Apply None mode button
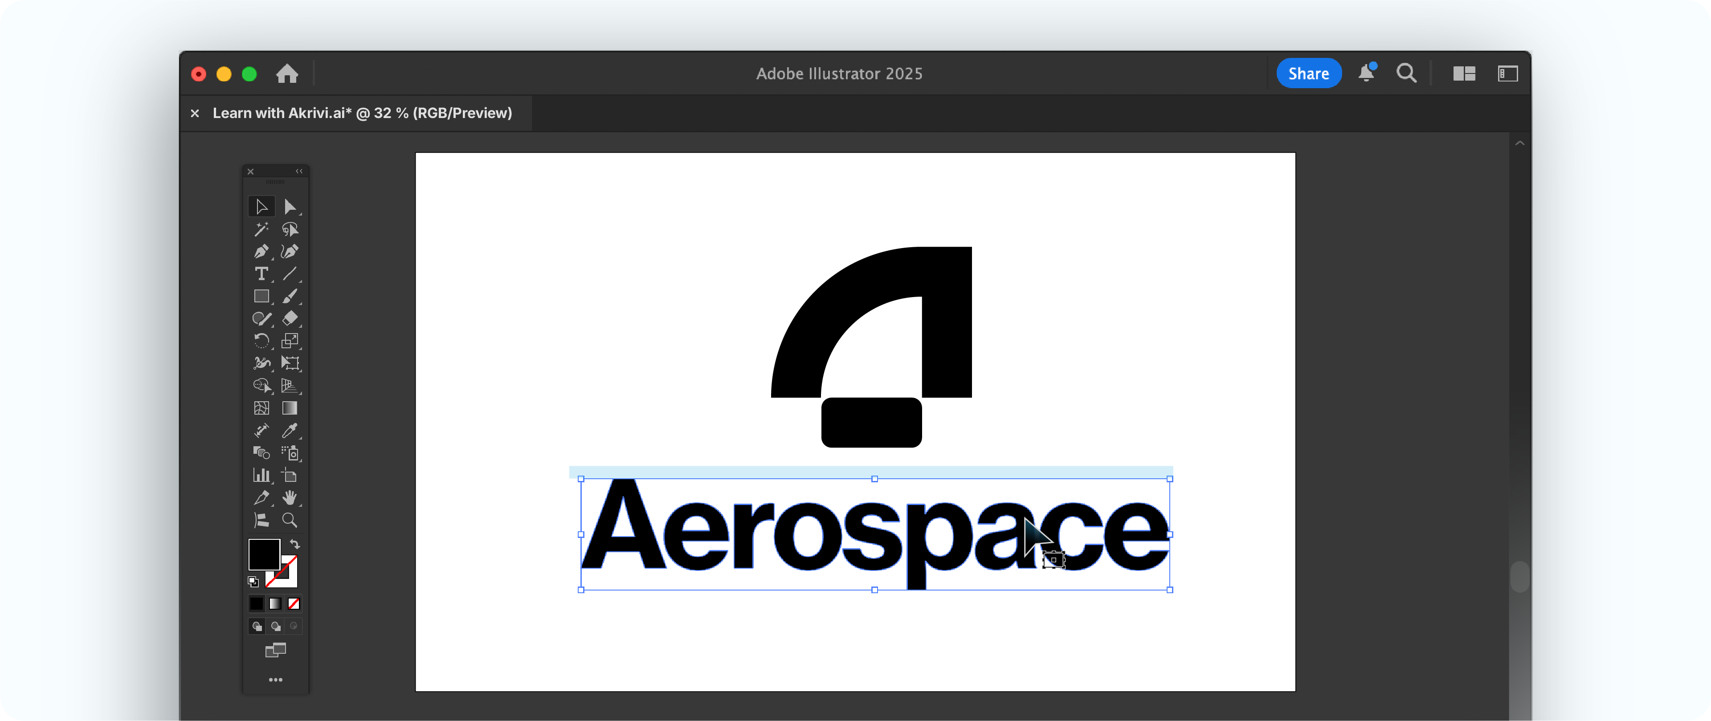1711x721 pixels. pos(294,603)
